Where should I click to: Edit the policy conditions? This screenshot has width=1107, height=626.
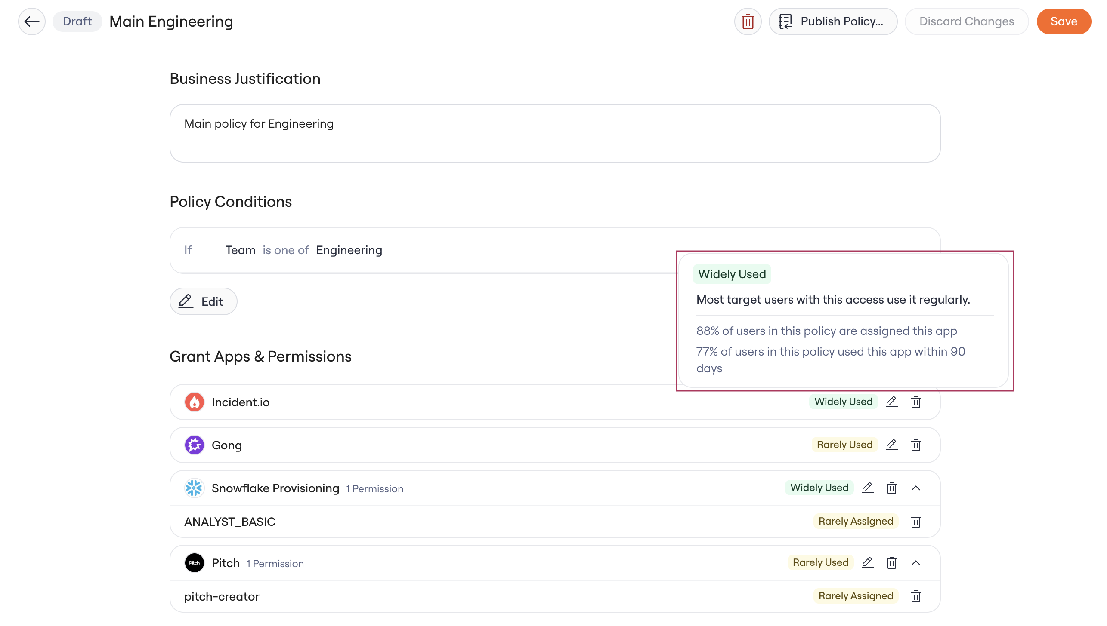[203, 301]
